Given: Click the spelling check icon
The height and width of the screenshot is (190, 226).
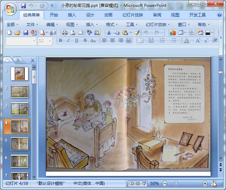Looking at the screenshot, I should pyautogui.click(x=89, y=33).
